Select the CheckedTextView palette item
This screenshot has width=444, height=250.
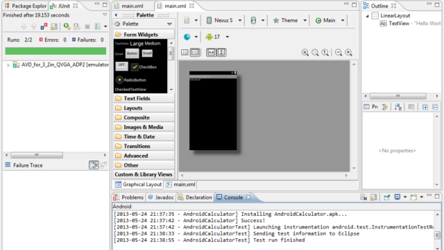pos(130,90)
